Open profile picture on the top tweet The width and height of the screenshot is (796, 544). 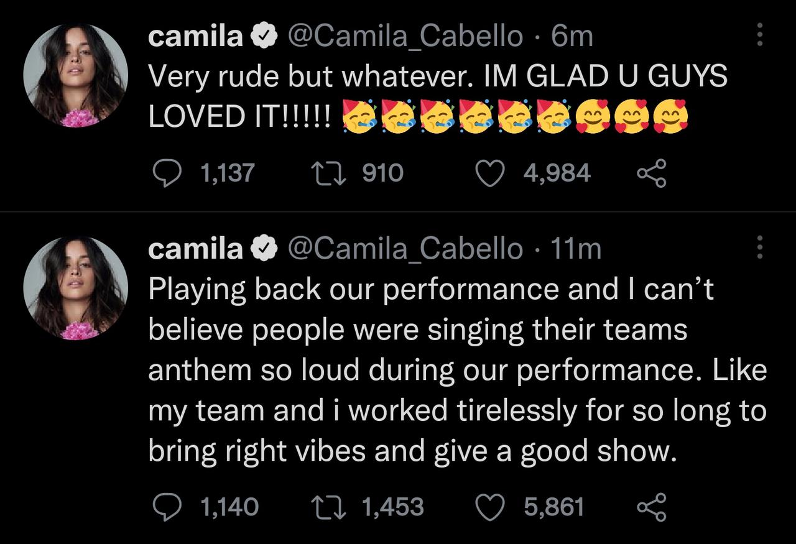[x=75, y=75]
